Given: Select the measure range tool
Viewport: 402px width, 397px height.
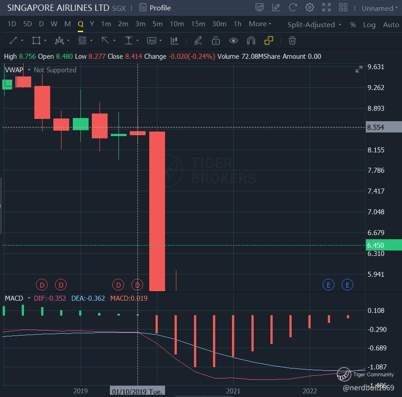Looking at the screenshot, I should tap(128, 41).
